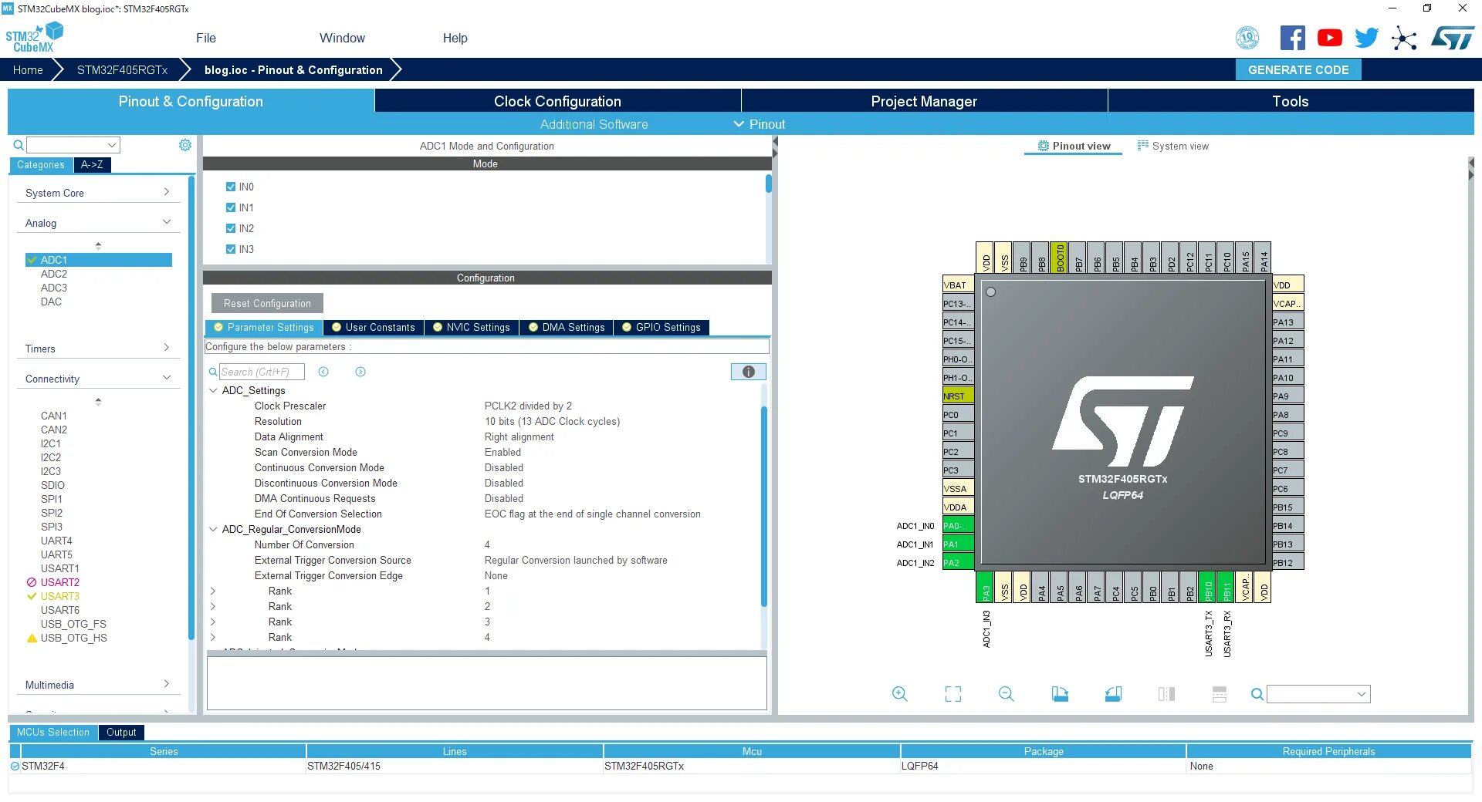
Task: Click the PB10 USART3_TX pin
Action: tap(1209, 588)
